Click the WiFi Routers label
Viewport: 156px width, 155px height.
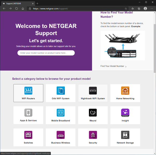28,98
